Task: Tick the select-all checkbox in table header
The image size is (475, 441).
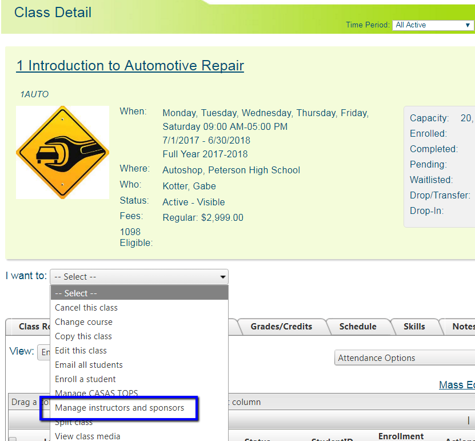Action: pos(12,439)
